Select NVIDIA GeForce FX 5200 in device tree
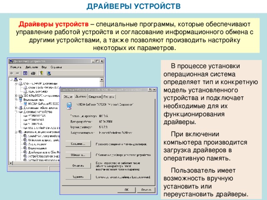 click(x=43, y=104)
